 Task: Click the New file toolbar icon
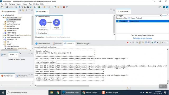pyautogui.click(x=2, y=7)
